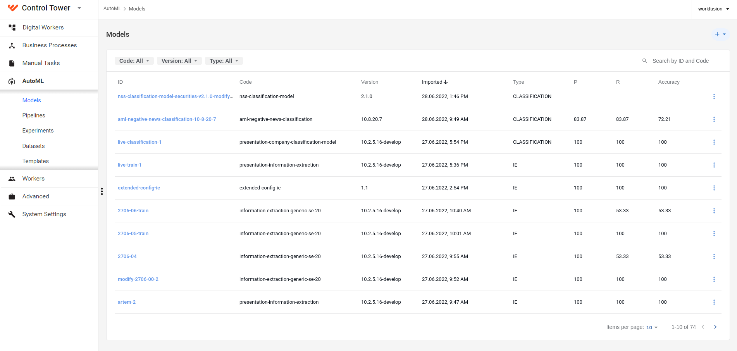
Task: Open the artem-2 model link
Action: click(127, 302)
